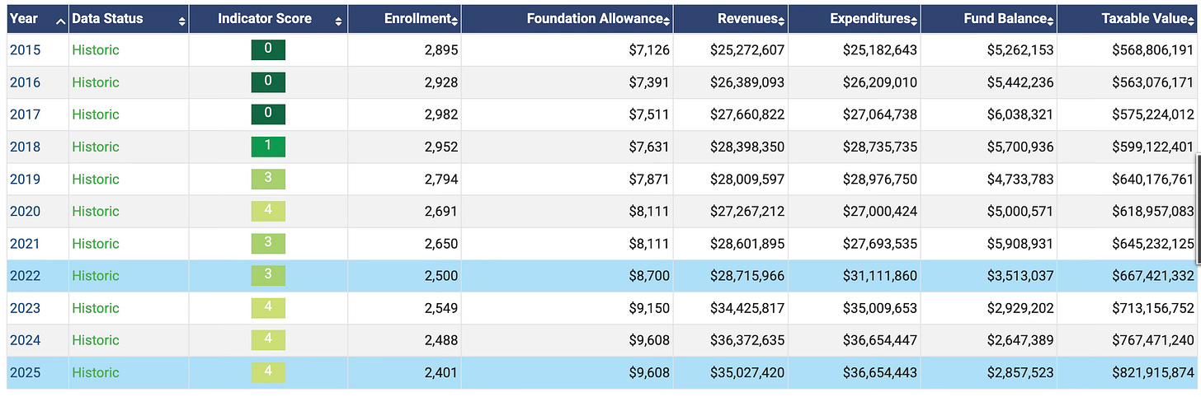Select the 2017 indicator score badge 0

pyautogui.click(x=268, y=114)
